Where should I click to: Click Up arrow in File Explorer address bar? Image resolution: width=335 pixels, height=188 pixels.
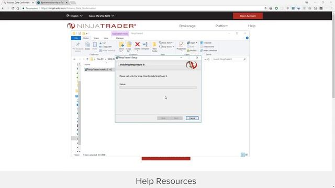[87, 59]
